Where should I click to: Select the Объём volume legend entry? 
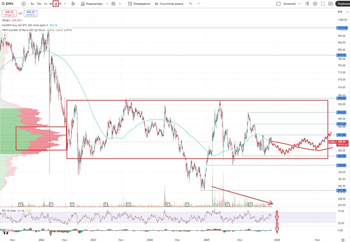coord(12,20)
